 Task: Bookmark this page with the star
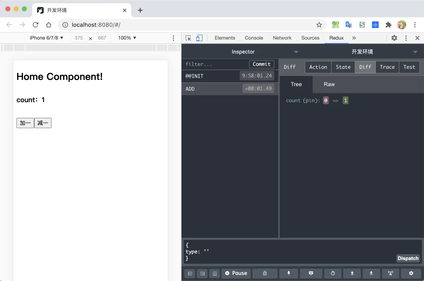[319, 25]
